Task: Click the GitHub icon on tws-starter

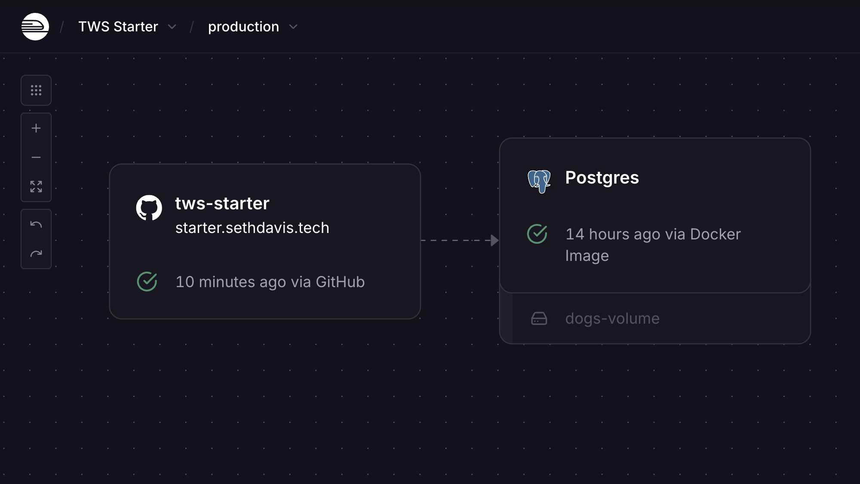Action: [x=149, y=208]
